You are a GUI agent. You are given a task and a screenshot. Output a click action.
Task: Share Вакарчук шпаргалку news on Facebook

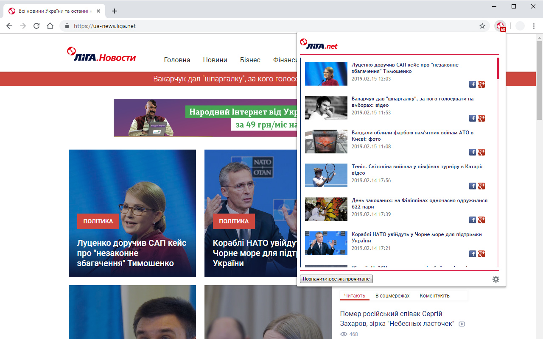click(x=473, y=118)
